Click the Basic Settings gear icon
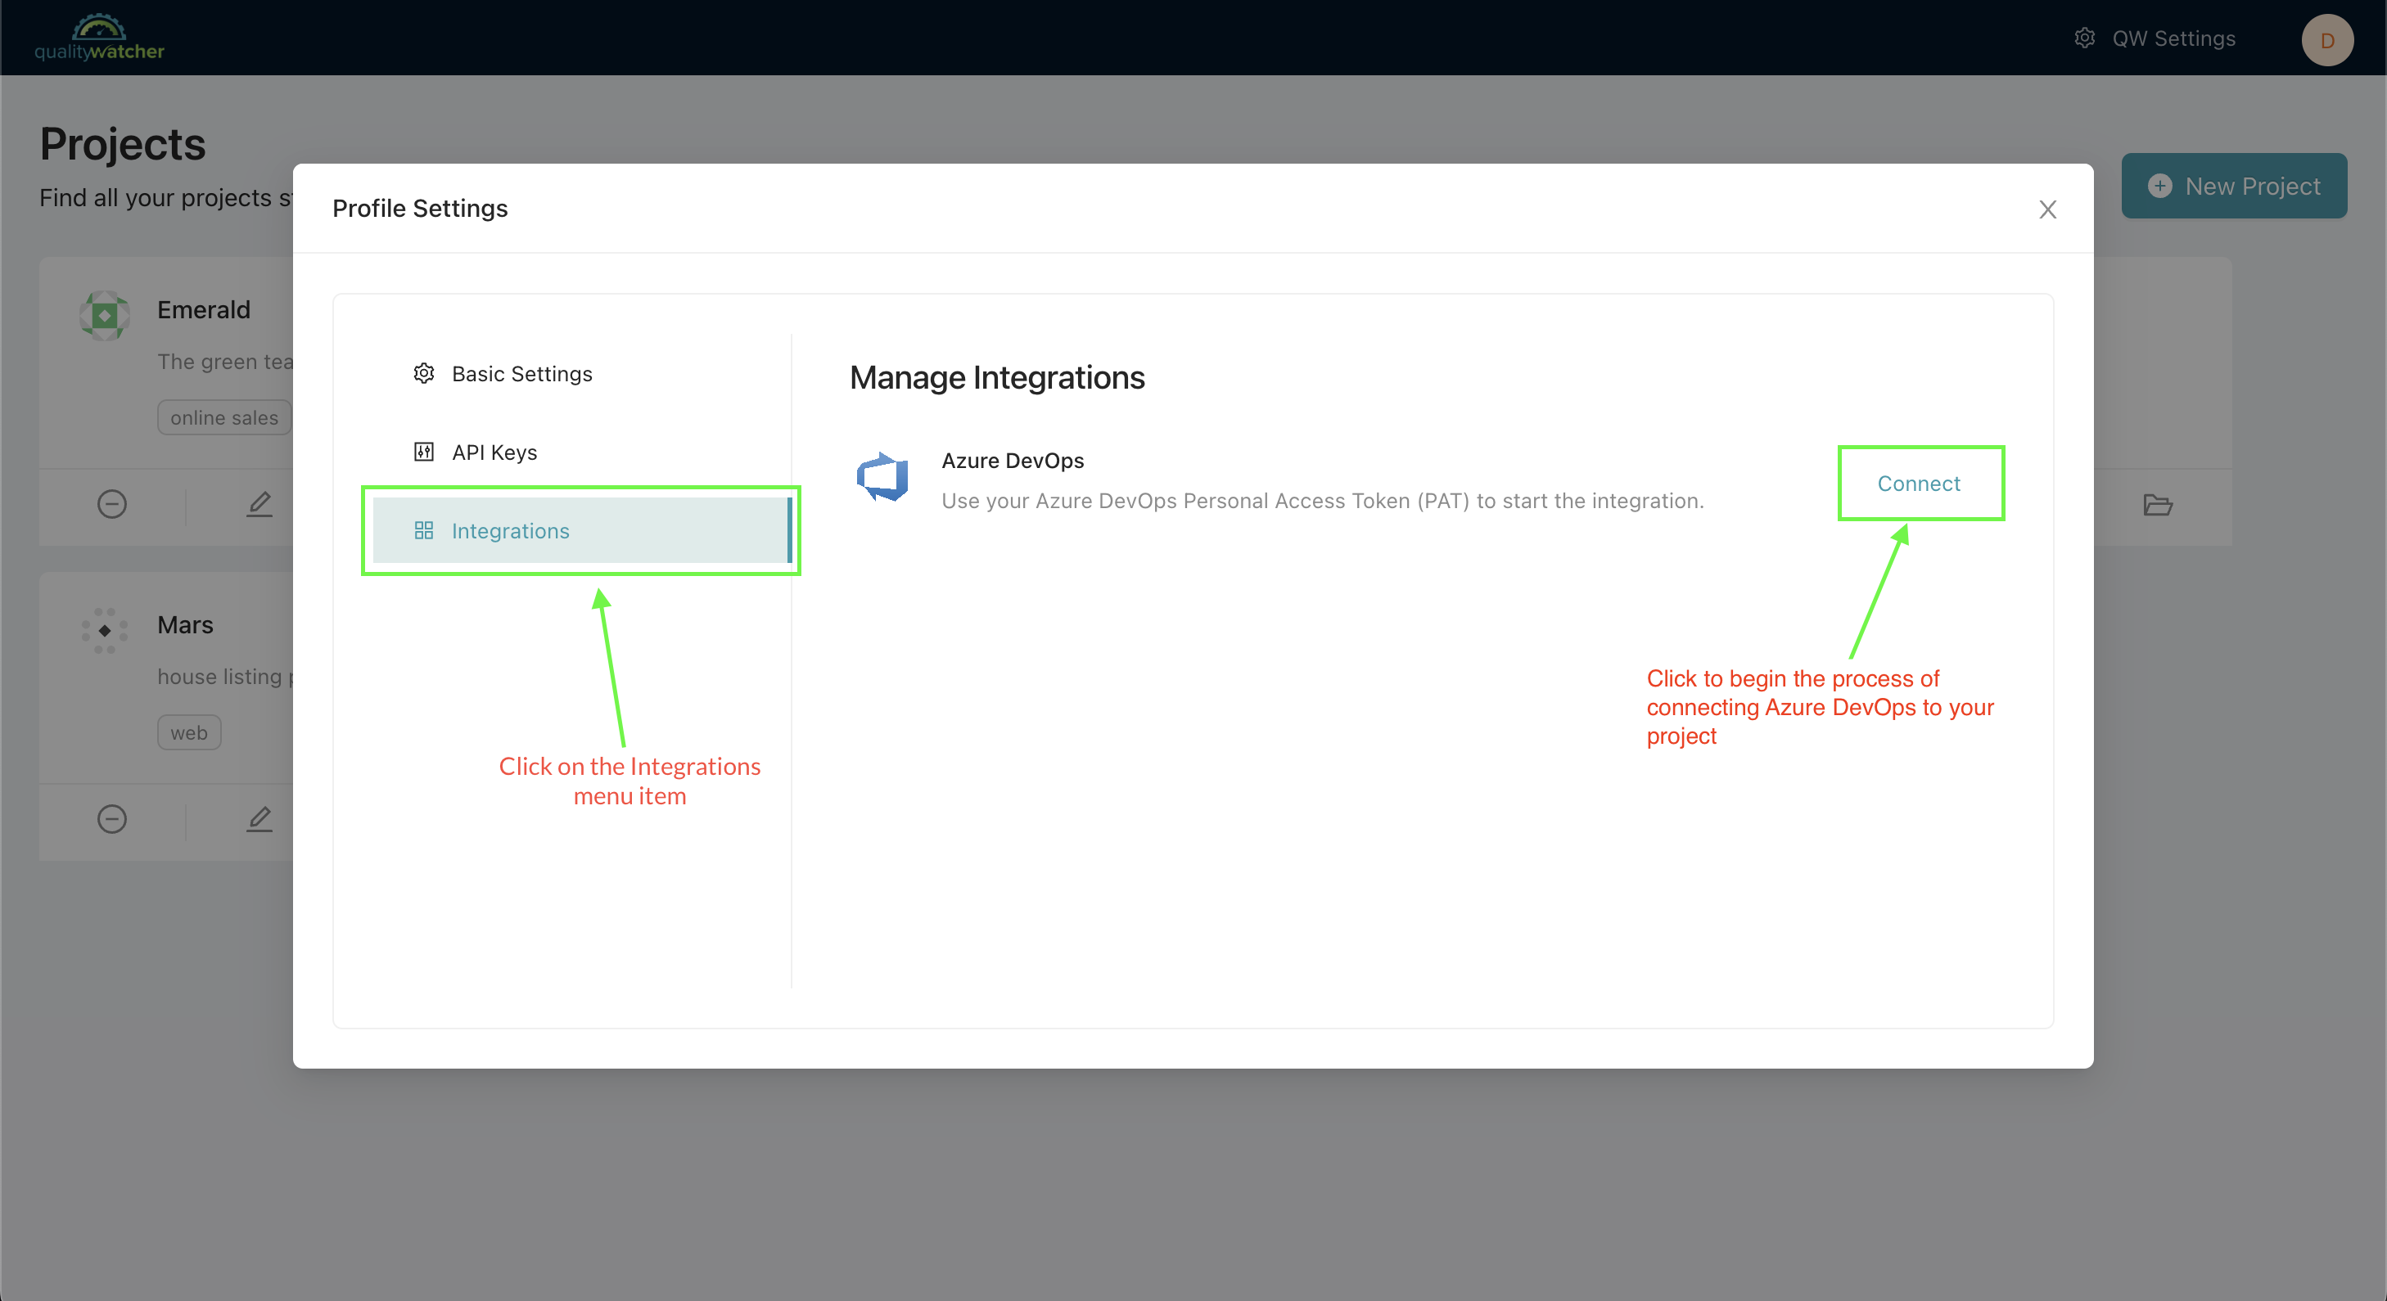 tap(423, 373)
